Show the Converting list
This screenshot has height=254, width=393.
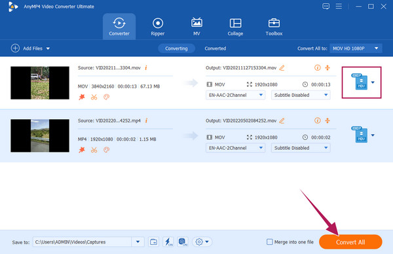pos(176,48)
